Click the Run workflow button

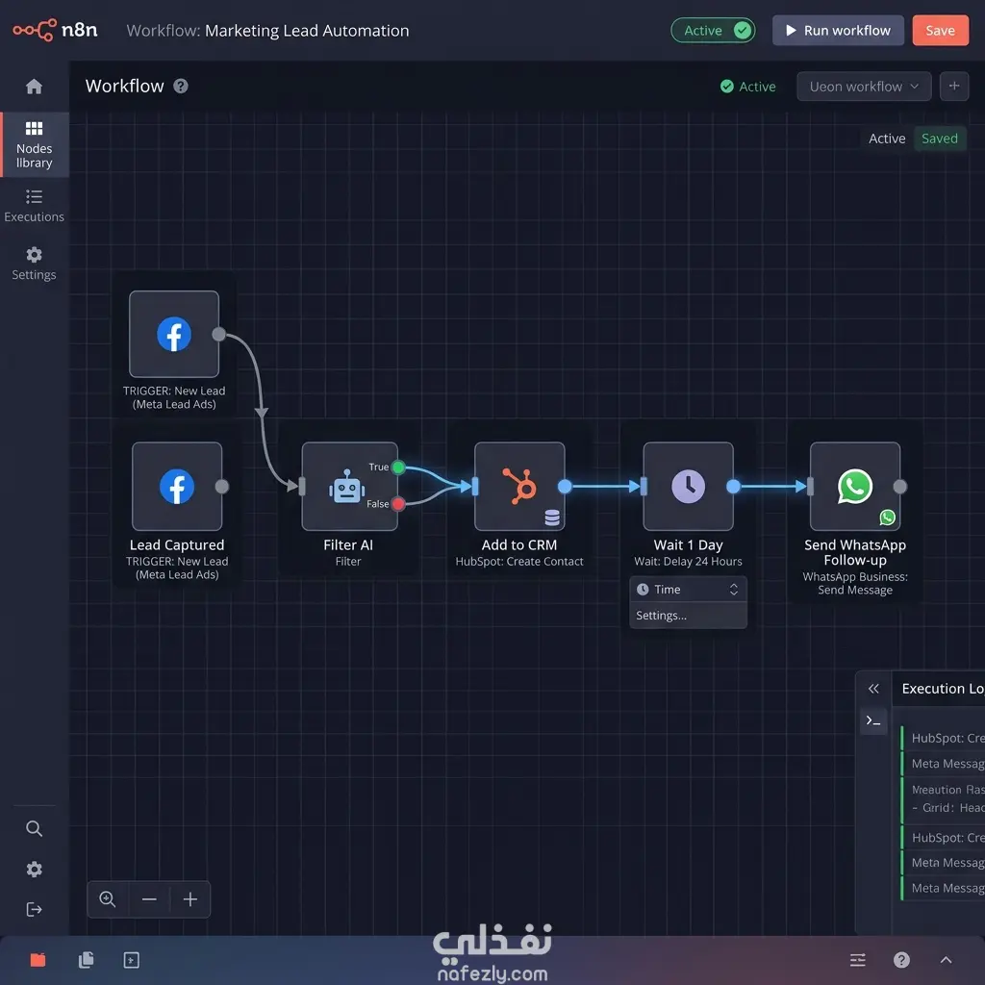pyautogui.click(x=838, y=30)
